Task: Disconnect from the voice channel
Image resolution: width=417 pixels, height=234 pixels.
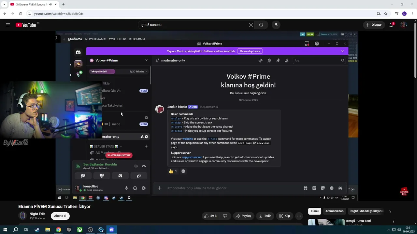Action: click(144, 166)
